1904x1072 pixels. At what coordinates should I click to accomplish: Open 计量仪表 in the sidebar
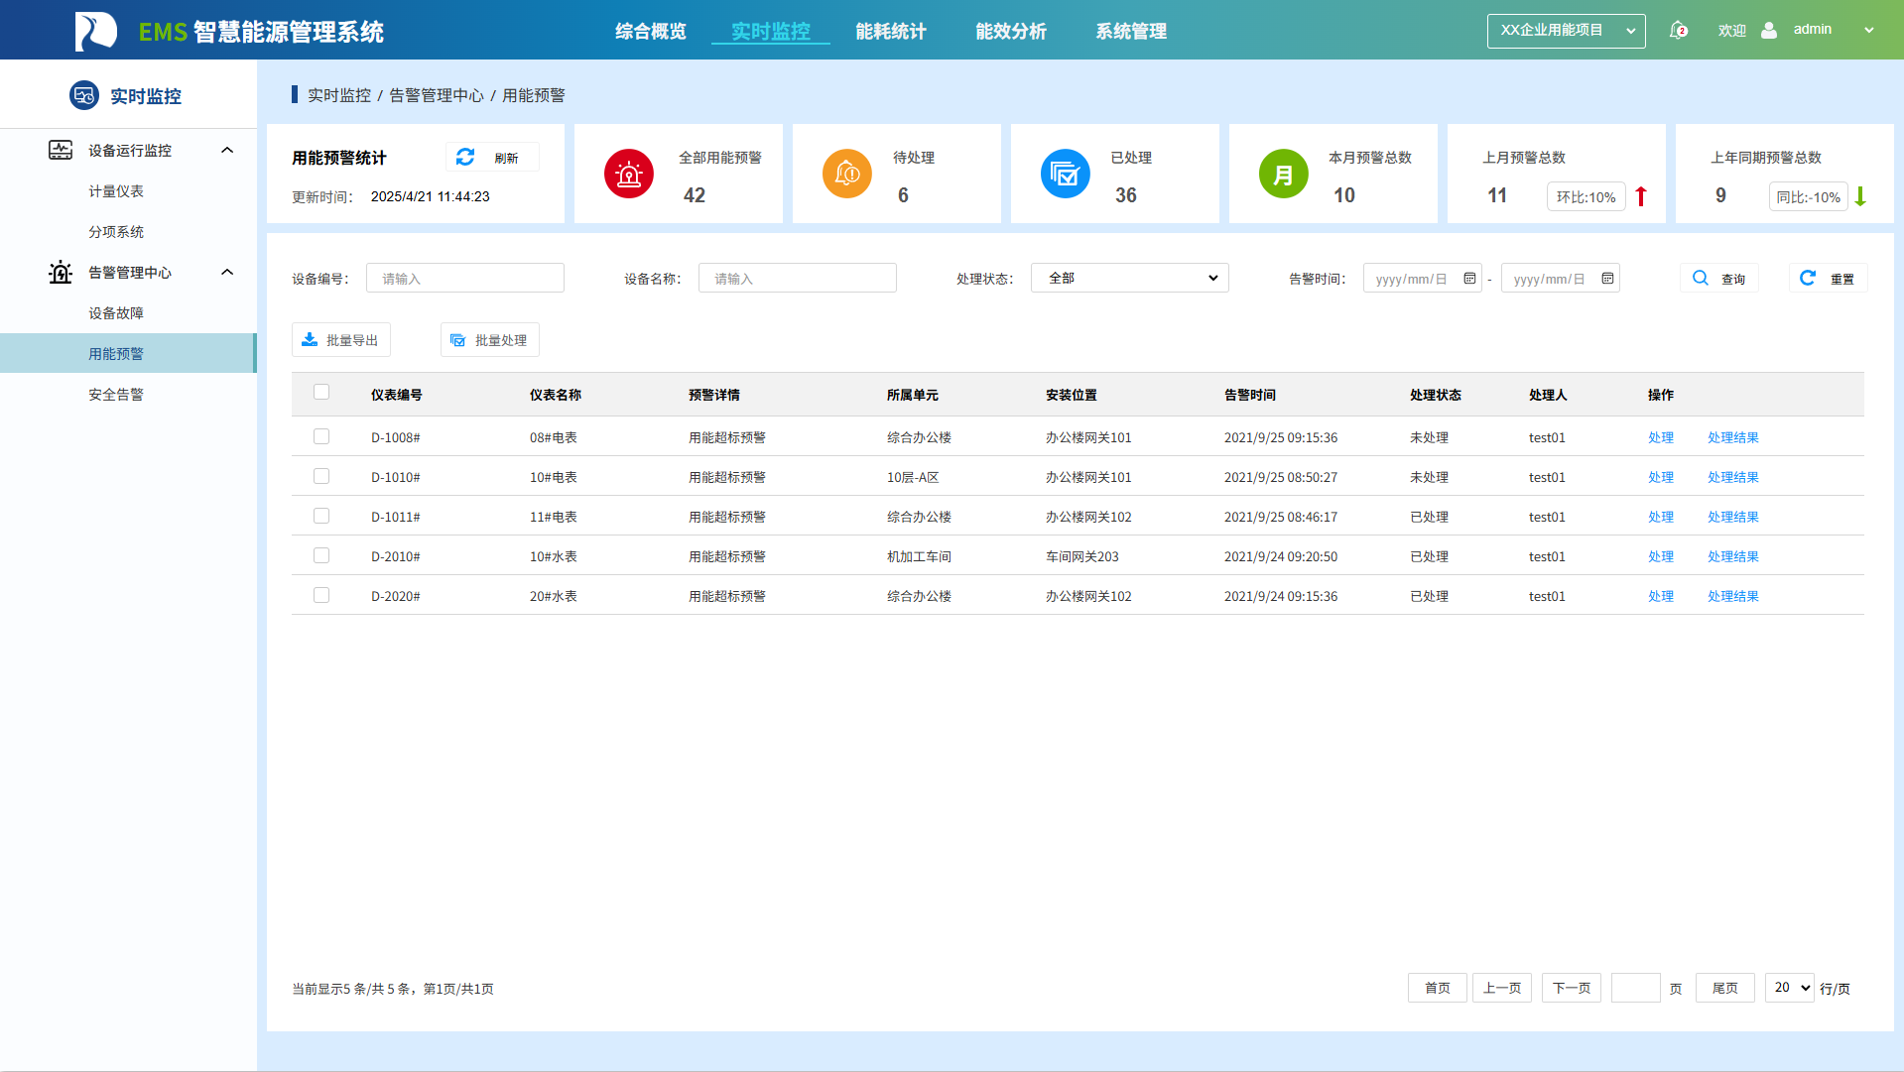coord(116,191)
